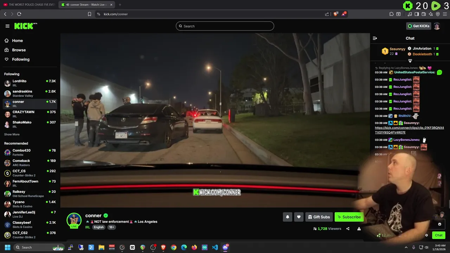This screenshot has height=253, width=450.
Task: Open sandraskins' Stardew Valley stream
Action: (x=30, y=93)
